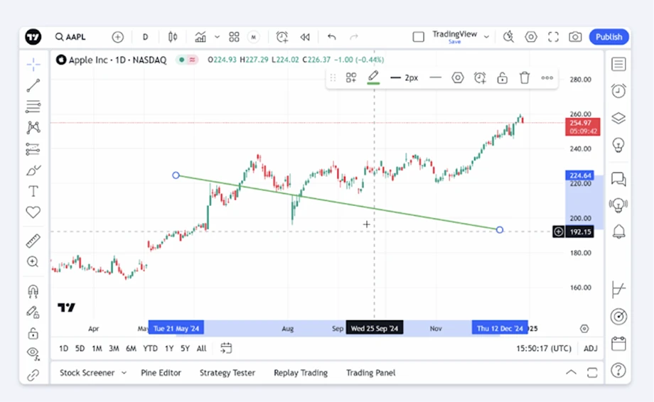The width and height of the screenshot is (654, 402).
Task: Lock the selected trend line
Action: coord(502,77)
